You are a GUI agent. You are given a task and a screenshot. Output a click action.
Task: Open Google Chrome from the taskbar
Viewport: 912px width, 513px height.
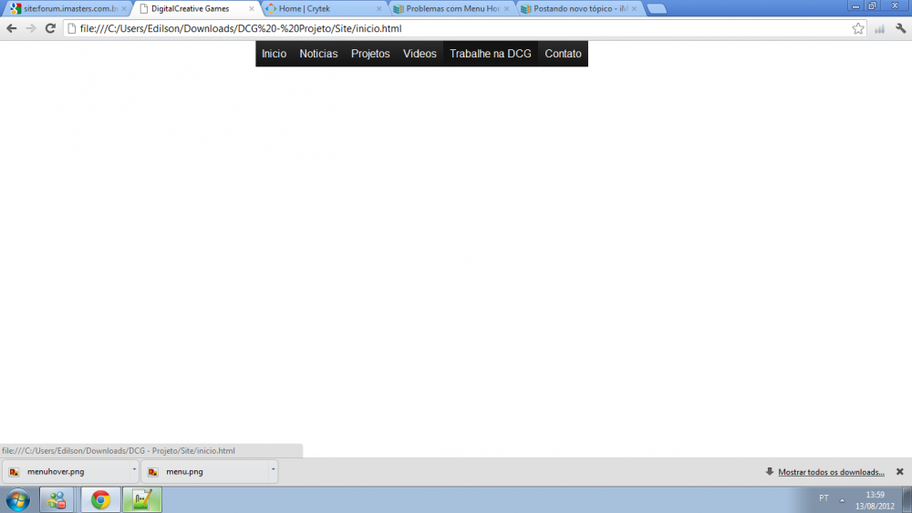100,499
